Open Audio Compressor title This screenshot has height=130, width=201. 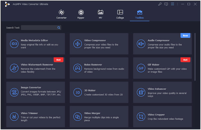point(158,40)
